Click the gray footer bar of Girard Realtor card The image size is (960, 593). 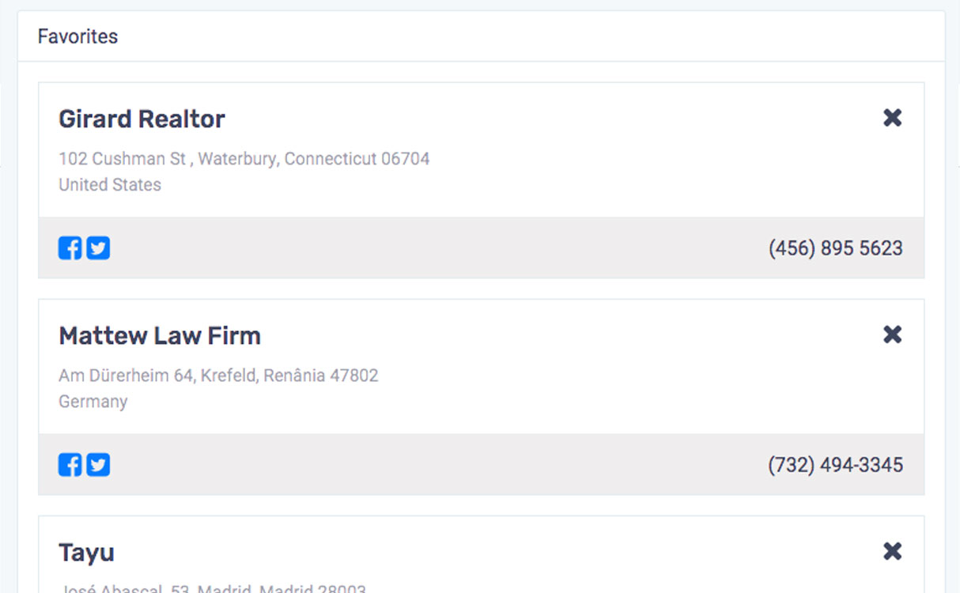[x=435, y=248]
